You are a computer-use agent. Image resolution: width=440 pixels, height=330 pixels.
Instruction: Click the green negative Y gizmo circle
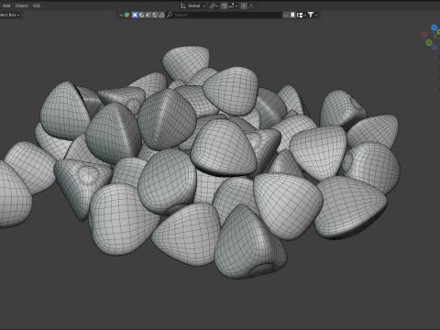pos(429,43)
